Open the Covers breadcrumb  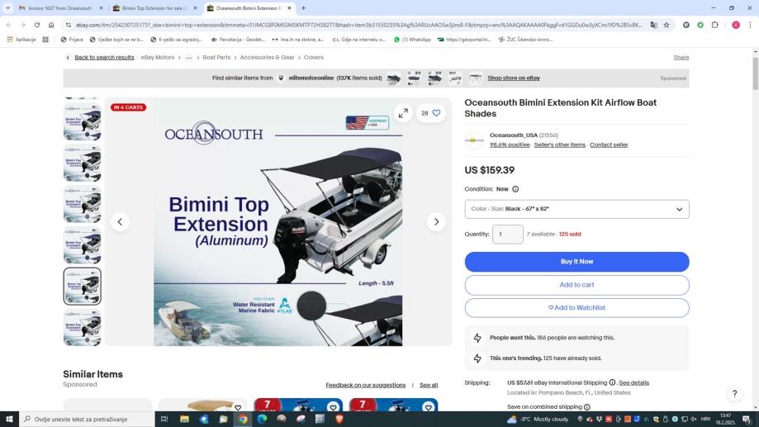click(x=314, y=58)
